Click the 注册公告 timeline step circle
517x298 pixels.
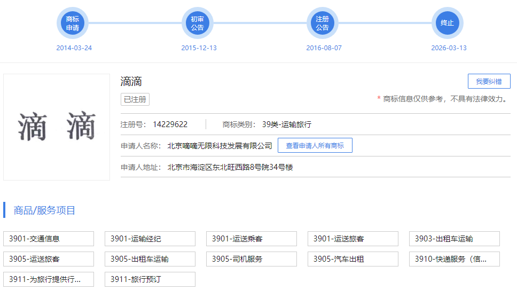click(x=323, y=23)
